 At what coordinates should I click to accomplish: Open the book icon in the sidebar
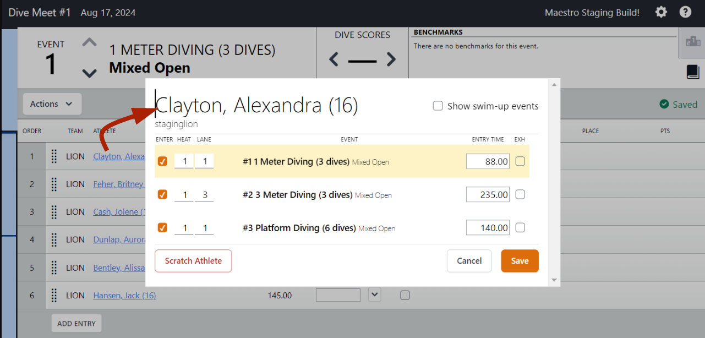tap(692, 72)
